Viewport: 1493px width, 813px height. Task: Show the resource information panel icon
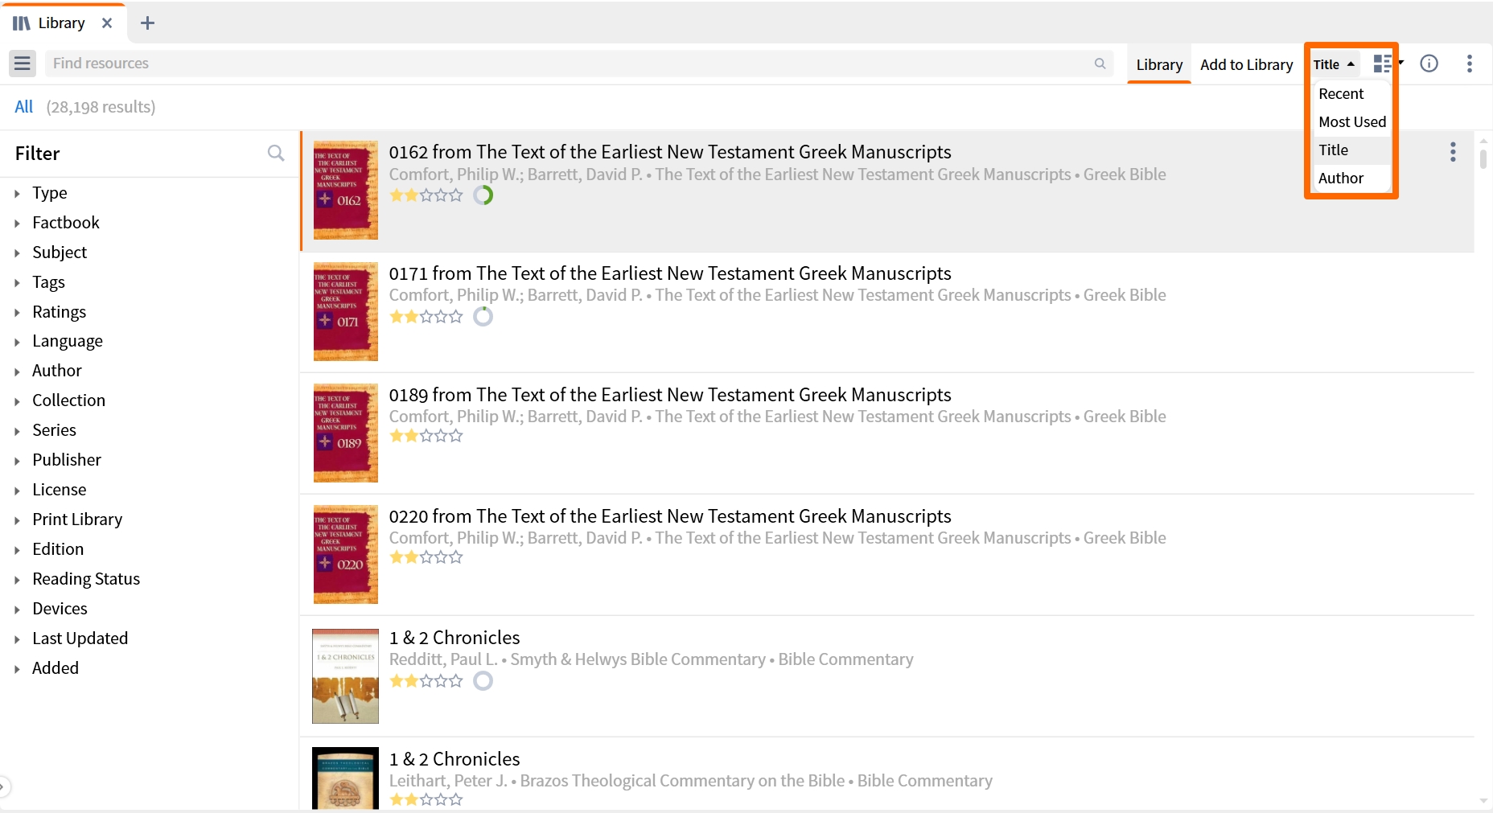point(1429,64)
